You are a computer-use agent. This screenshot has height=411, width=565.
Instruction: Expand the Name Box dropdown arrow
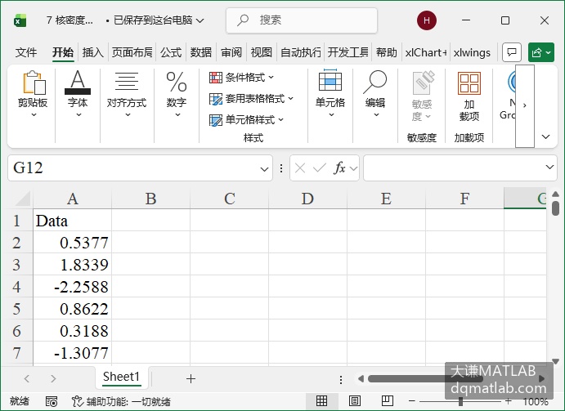264,168
